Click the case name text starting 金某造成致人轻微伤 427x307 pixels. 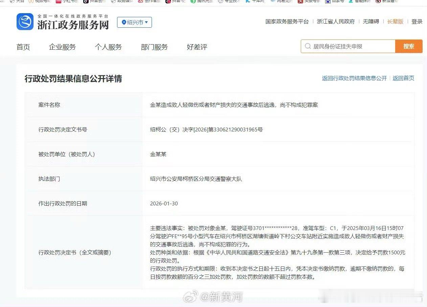[234, 105]
